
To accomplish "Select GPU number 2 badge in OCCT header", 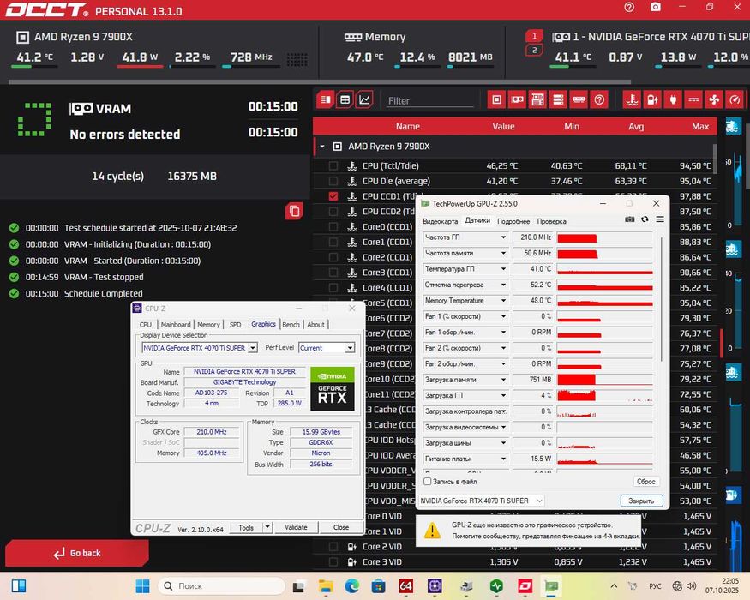I will coord(534,50).
